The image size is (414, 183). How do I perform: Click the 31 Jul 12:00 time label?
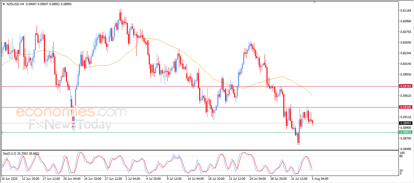[299, 178]
